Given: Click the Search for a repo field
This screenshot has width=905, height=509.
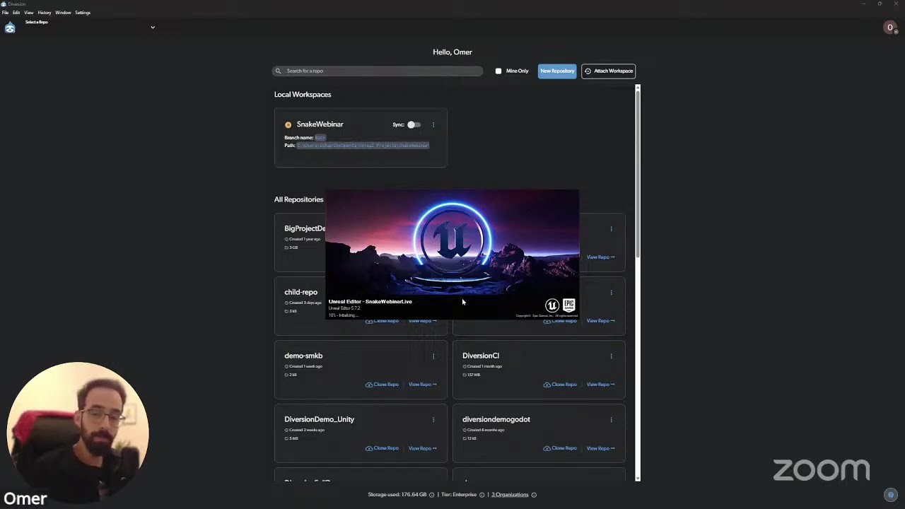Looking at the screenshot, I should (x=378, y=71).
